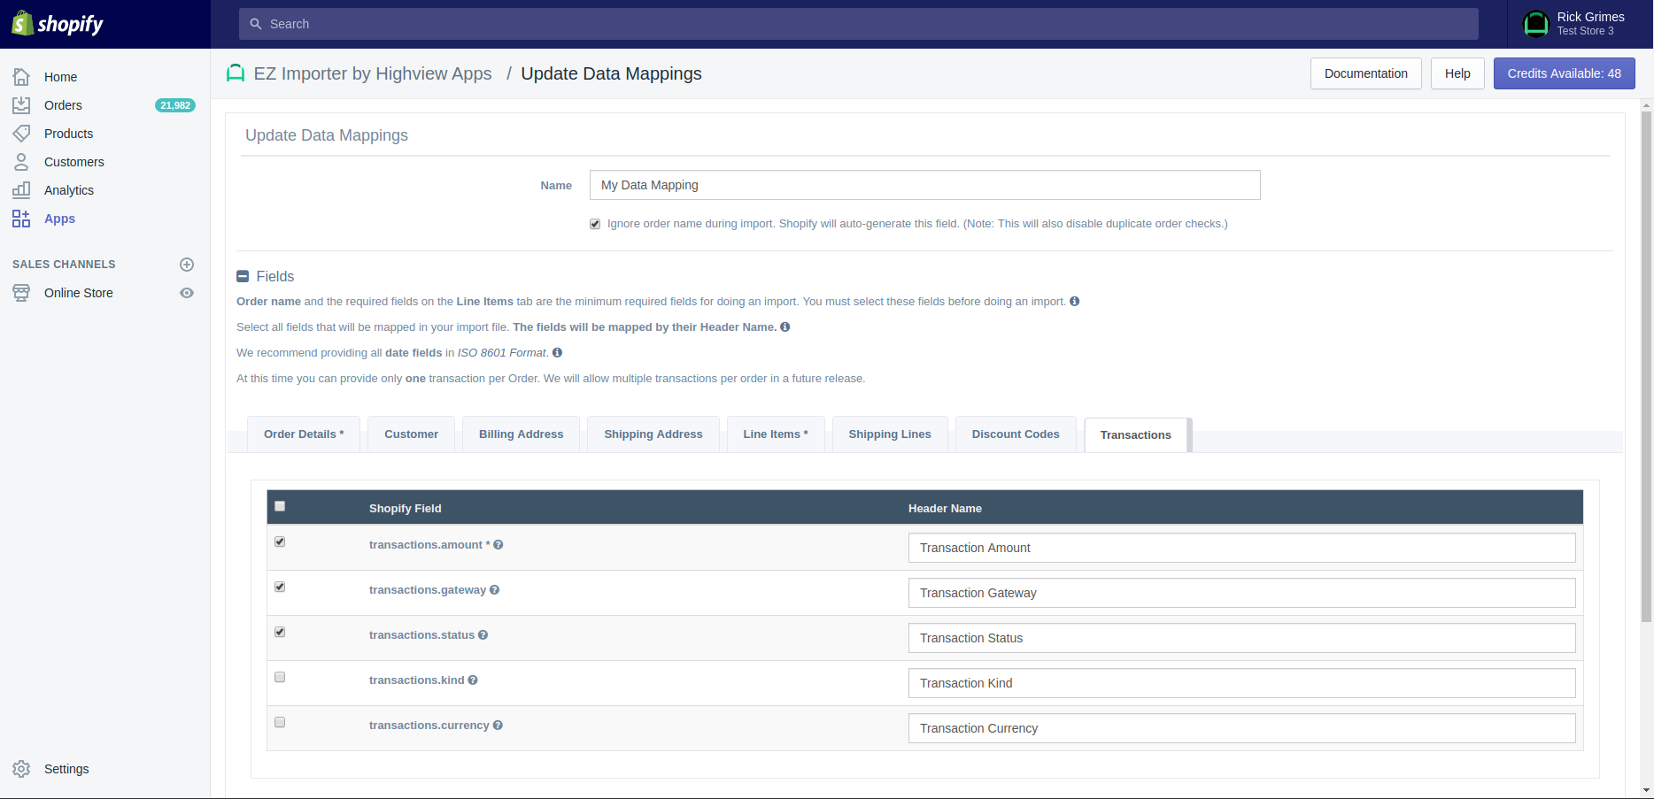Add a sales channel with plus icon
This screenshot has width=1654, height=799.
click(187, 265)
